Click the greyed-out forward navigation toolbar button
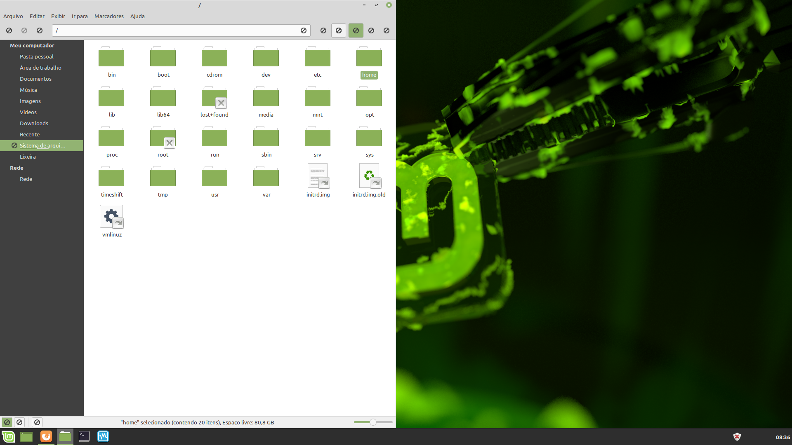The image size is (792, 445). (24, 30)
